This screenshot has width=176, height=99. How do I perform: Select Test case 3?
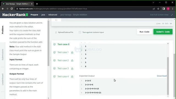[63, 68]
